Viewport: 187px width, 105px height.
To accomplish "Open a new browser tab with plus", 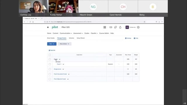I will [42, 19].
